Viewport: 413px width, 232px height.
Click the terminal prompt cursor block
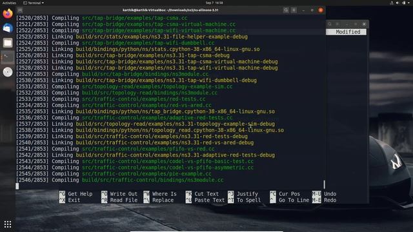pos(17,186)
